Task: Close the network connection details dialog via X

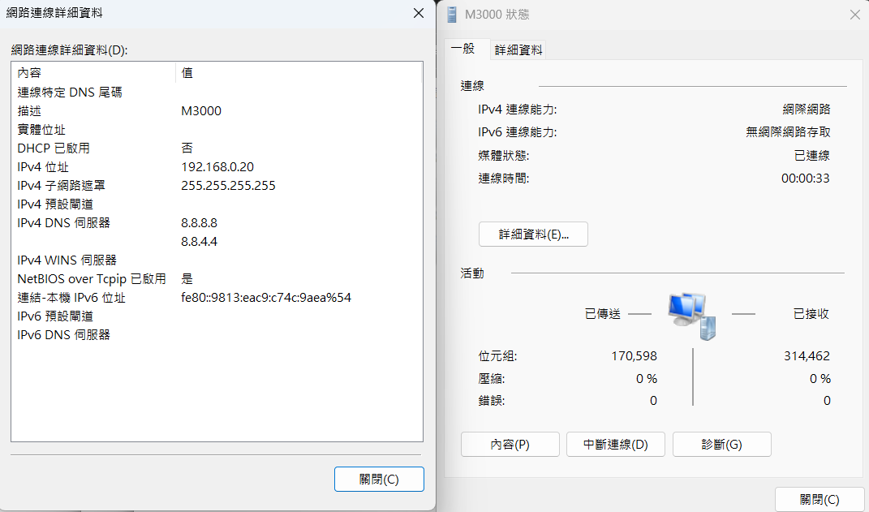Action: pos(418,14)
